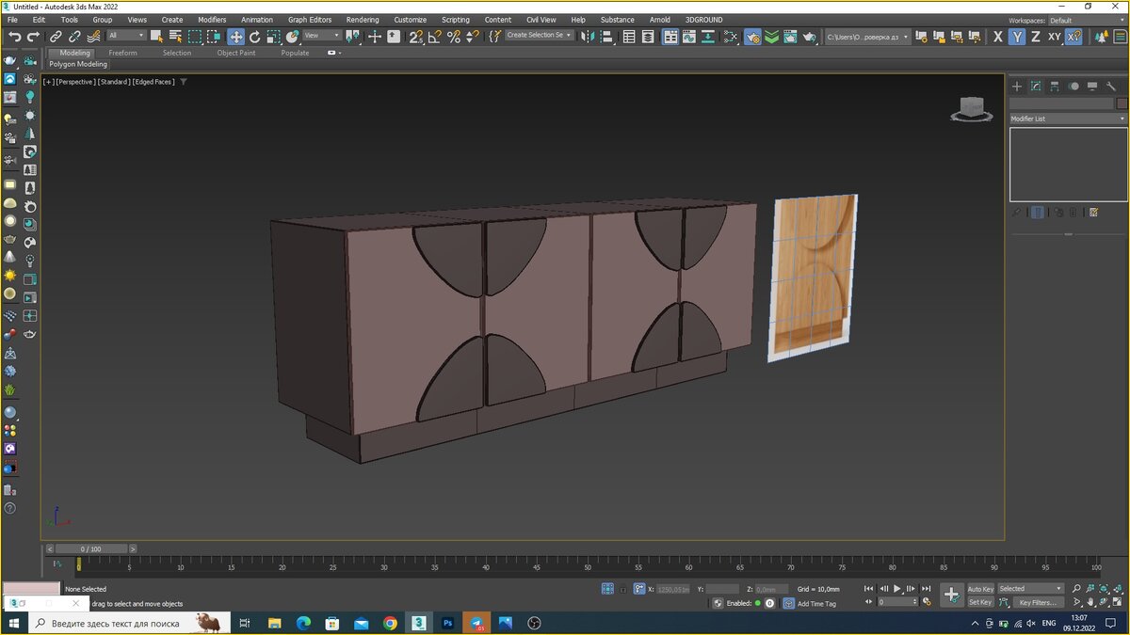
Task: Click the large Set Keys plus button
Action: (952, 595)
